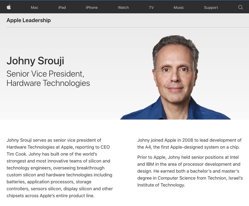The height and width of the screenshot is (206, 249).
Task: Go to the Watch section
Action: [123, 7]
